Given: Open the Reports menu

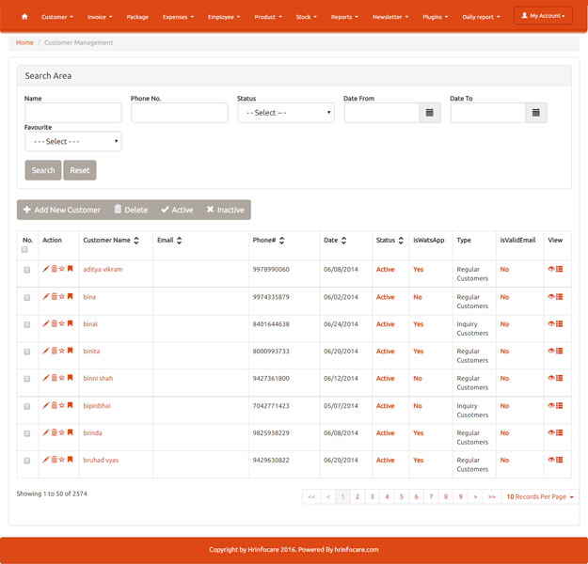Looking at the screenshot, I should (x=344, y=17).
